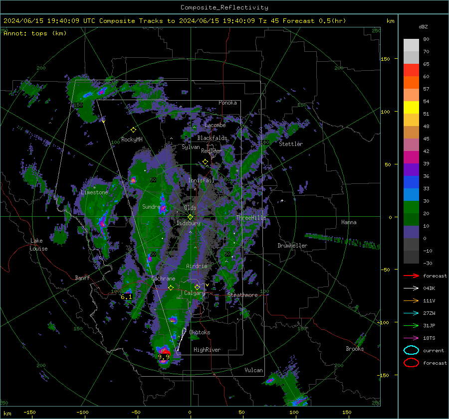The width and height of the screenshot is (449, 419).
Task: Pick the cyan 27ZW arrow legend icon
Action: tap(411, 313)
